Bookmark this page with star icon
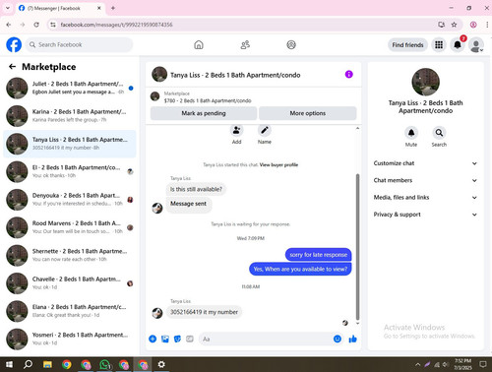Image resolution: width=492 pixels, height=372 pixels. point(454,25)
